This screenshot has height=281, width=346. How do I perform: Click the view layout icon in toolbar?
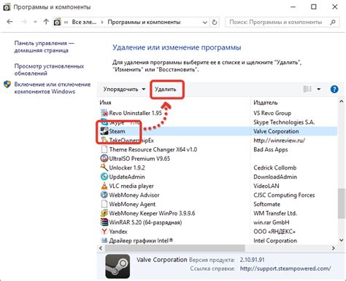tap(307, 89)
